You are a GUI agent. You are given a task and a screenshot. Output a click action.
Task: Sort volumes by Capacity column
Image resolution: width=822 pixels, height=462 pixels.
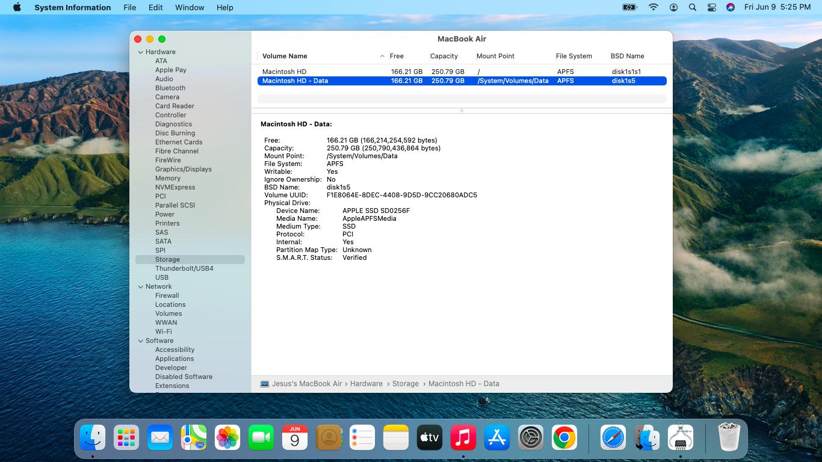(x=444, y=56)
